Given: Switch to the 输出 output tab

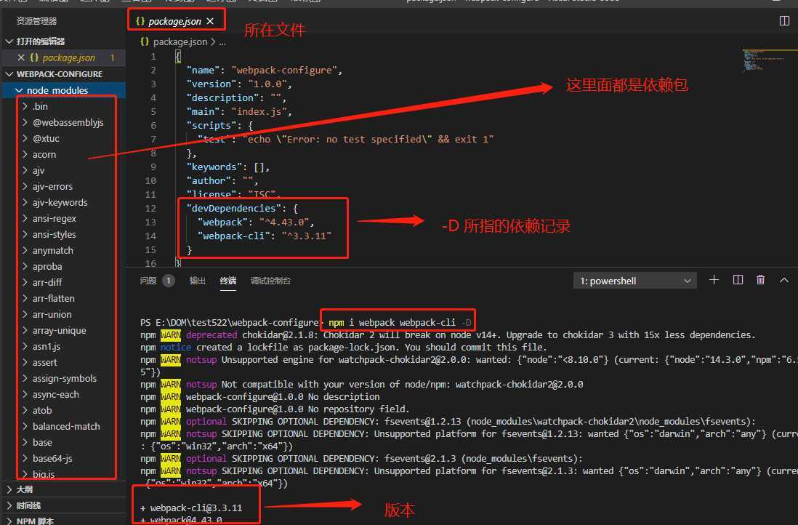Looking at the screenshot, I should (x=197, y=281).
